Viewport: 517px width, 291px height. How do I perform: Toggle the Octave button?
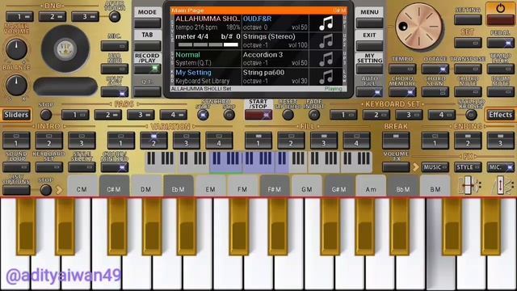click(x=435, y=69)
